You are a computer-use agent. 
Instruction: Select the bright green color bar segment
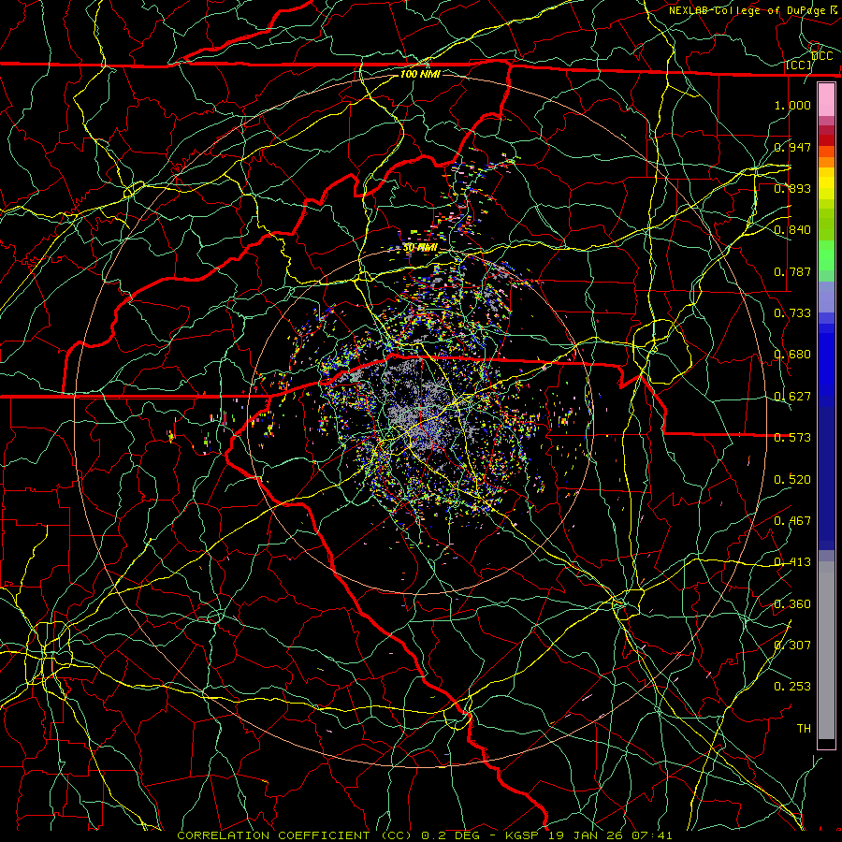tap(826, 255)
